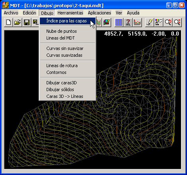This screenshot has width=187, height=175.
Task: Select the pencil drawing tool icon
Action: pos(150,22)
